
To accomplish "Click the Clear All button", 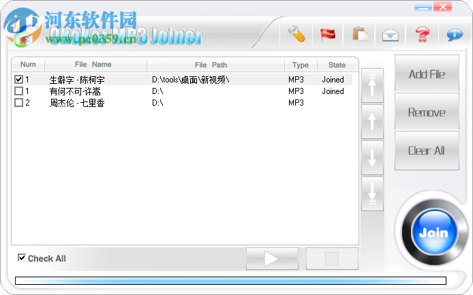I will pyautogui.click(x=427, y=150).
